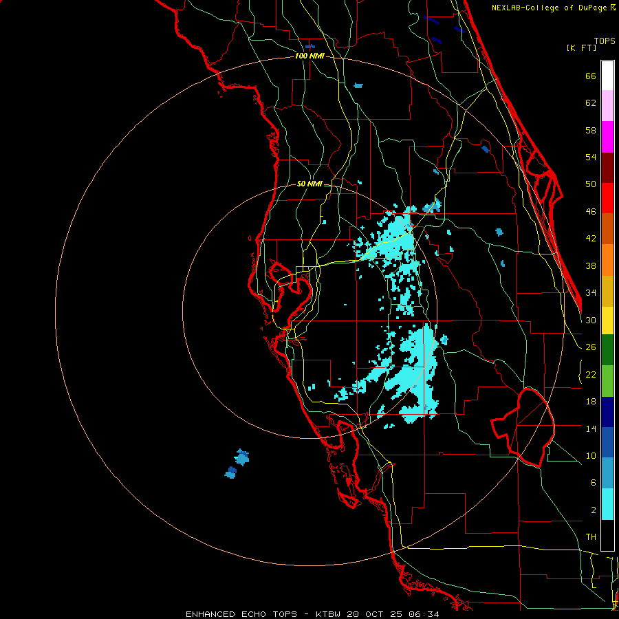Select the bright red legend swatch
The height and width of the screenshot is (619, 619).
coord(607,198)
